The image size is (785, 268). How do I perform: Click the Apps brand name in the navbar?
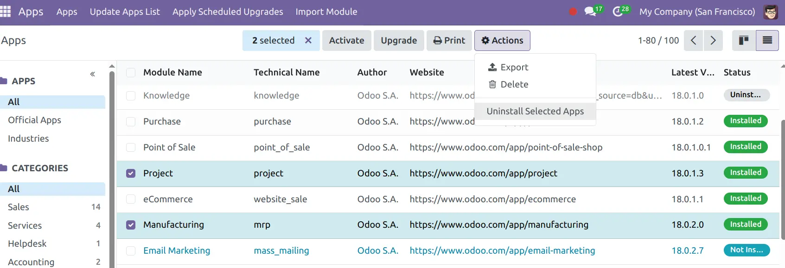point(31,12)
